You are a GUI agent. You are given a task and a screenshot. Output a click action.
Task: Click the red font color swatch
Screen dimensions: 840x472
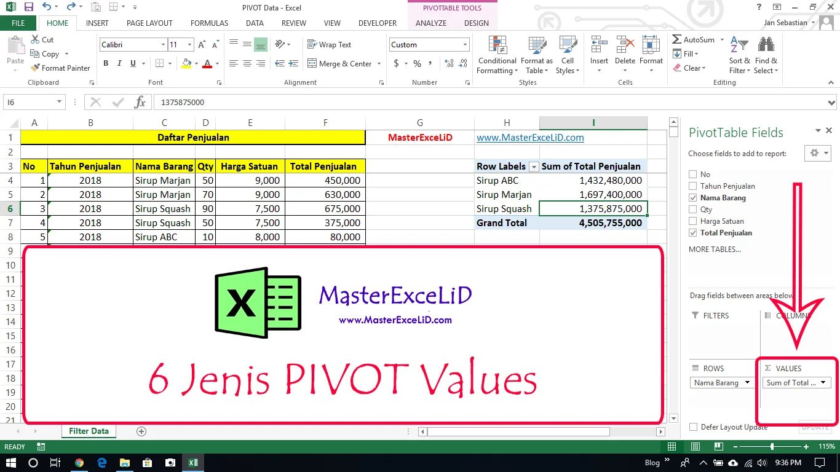(x=207, y=63)
